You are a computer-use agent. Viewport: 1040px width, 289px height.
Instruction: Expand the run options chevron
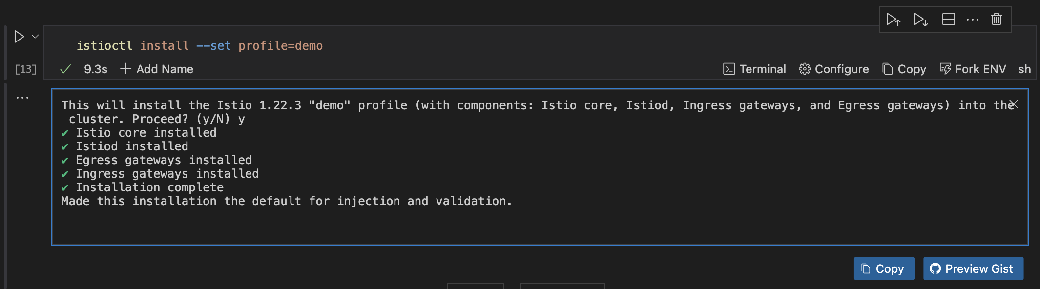tap(35, 37)
